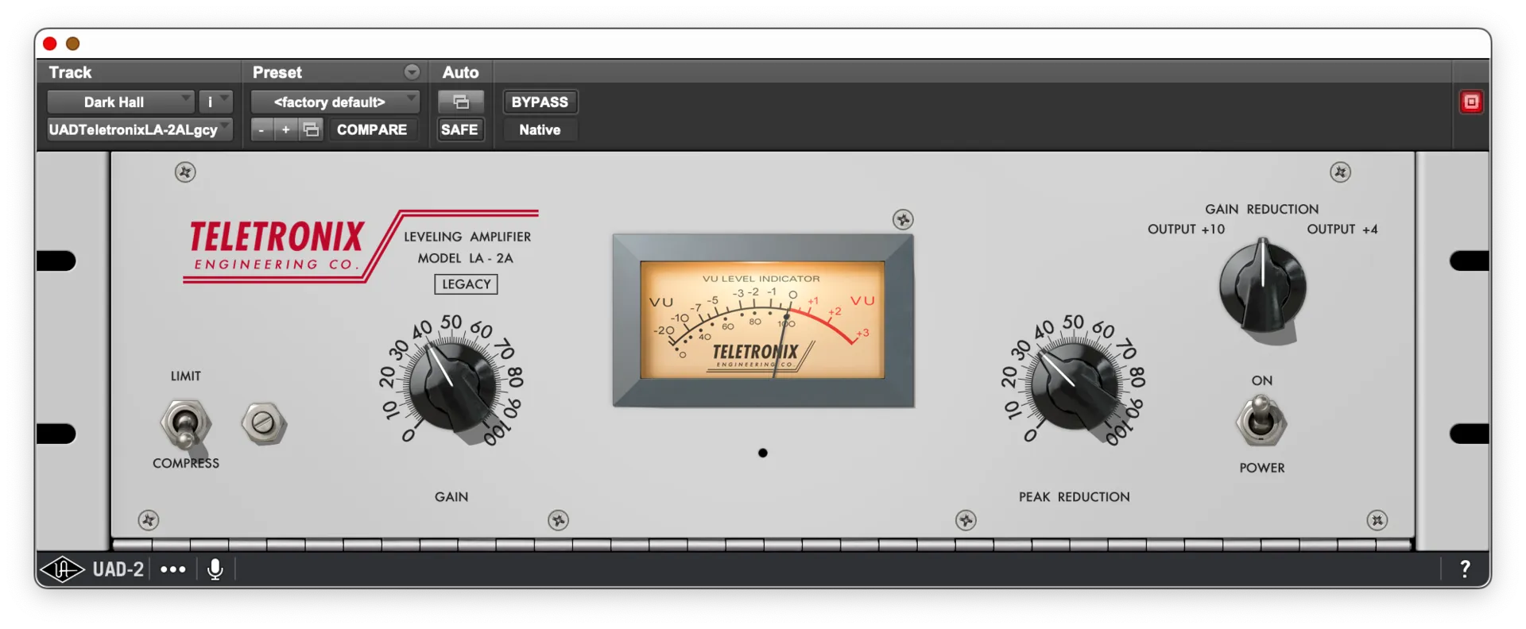Select the previous preset with minus button
The image size is (1526, 629).
click(261, 129)
